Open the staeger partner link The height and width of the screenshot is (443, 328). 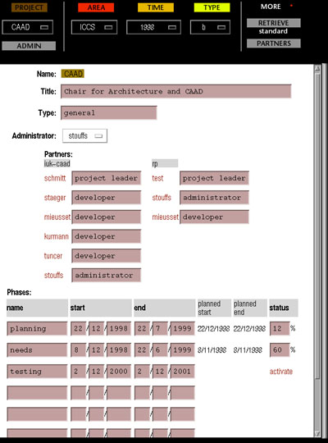(55, 198)
